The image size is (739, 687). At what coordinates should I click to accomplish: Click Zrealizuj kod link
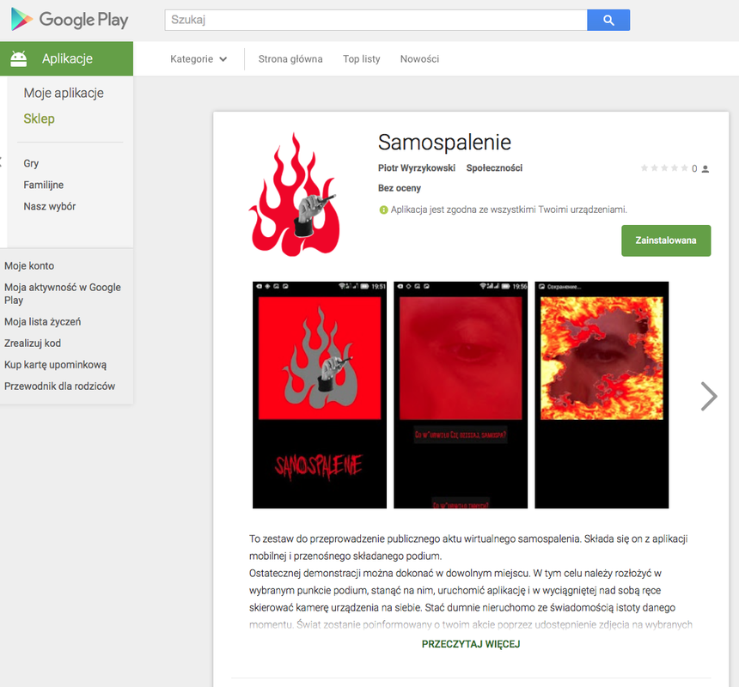(x=33, y=343)
